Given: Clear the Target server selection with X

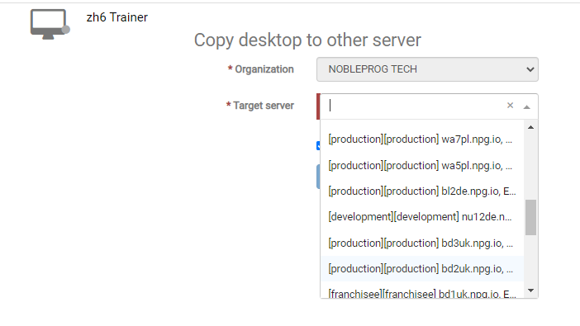Looking at the screenshot, I should (510, 106).
